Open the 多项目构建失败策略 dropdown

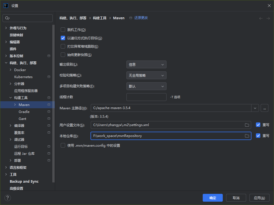click(146, 86)
